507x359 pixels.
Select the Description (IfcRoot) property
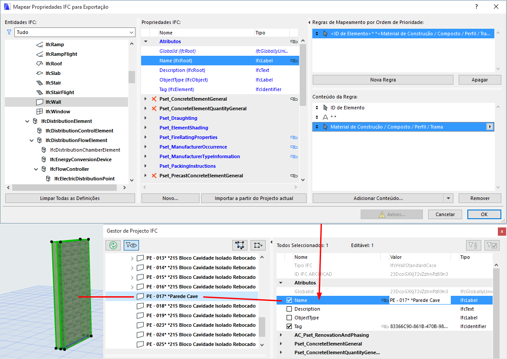182,70
